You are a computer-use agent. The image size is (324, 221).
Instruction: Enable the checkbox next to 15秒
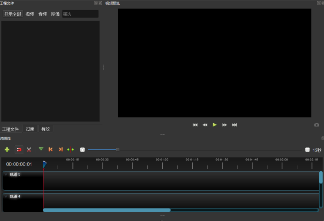point(308,150)
